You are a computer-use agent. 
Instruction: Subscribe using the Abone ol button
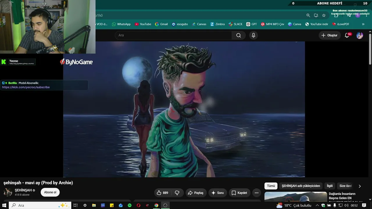click(x=50, y=192)
